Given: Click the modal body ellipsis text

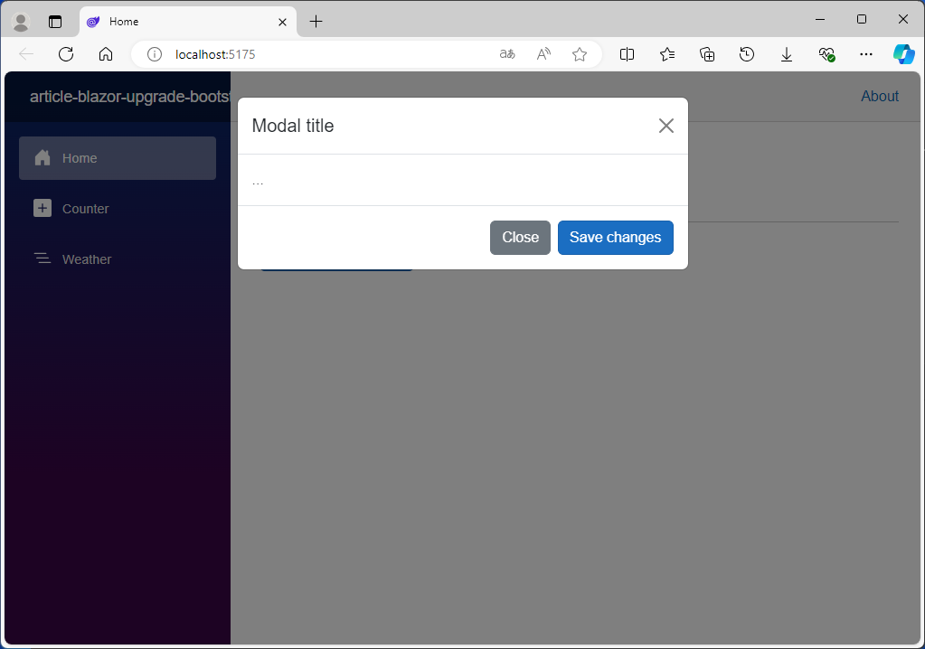Looking at the screenshot, I should pyautogui.click(x=258, y=183).
